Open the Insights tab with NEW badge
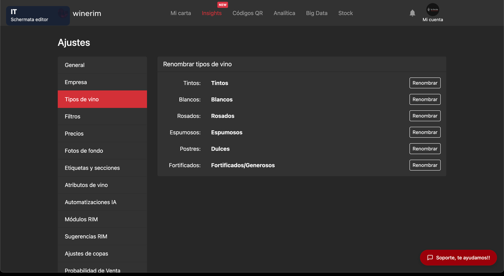 click(x=212, y=13)
